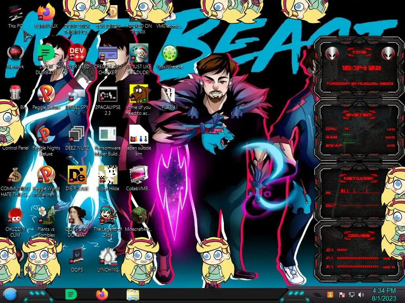Launch Peggle Nights Deluxe
Screen dimensions: 405x303
pyautogui.click(x=46, y=141)
